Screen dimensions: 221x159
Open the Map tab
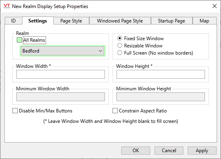click(x=204, y=21)
